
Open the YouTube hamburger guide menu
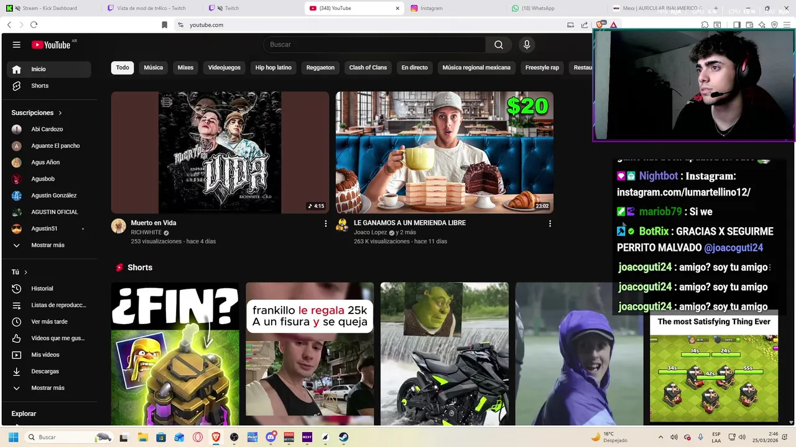[17, 45]
